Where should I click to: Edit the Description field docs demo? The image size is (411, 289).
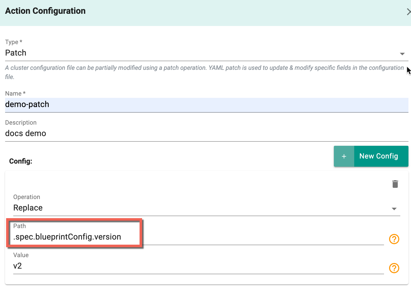207,134
